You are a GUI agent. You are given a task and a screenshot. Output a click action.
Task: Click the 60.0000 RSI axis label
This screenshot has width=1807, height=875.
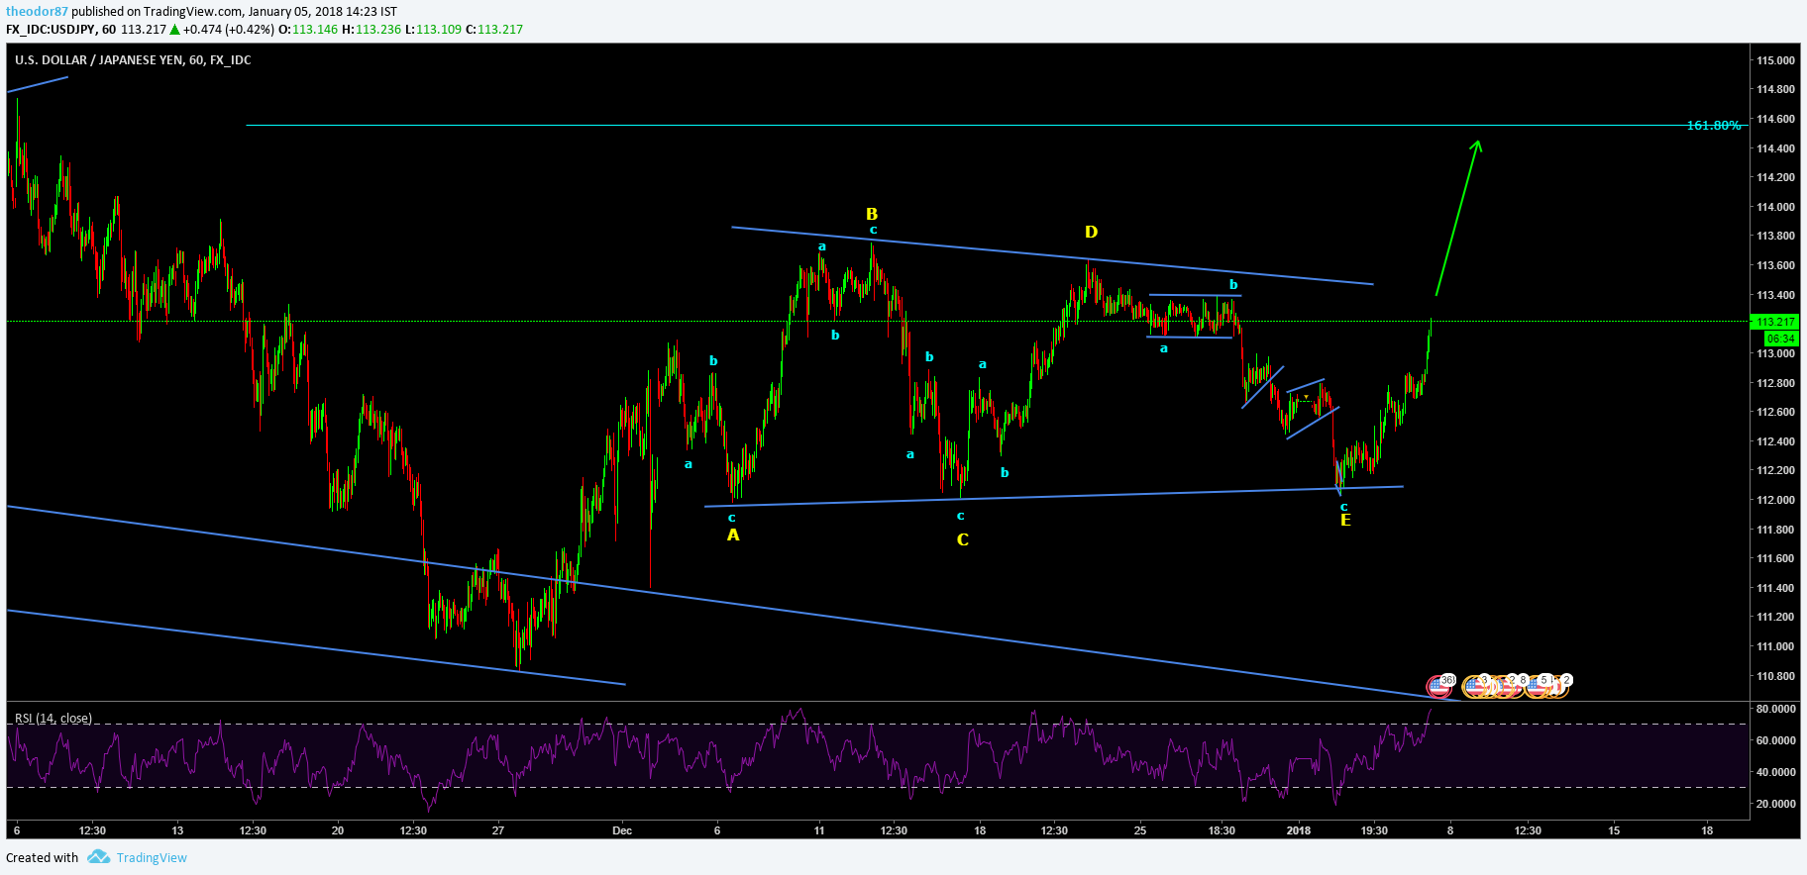(1775, 740)
